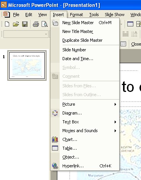Screen dimensions: 141x180
Task: Click the text direction icon on formatting toolbar
Action: tap(134, 34)
